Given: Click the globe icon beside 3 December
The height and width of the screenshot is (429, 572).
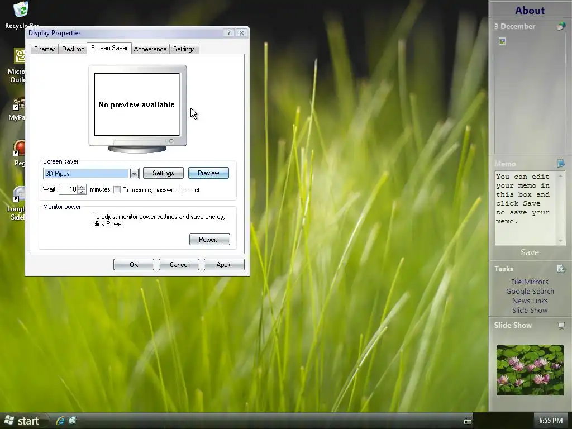Looking at the screenshot, I should point(561,26).
